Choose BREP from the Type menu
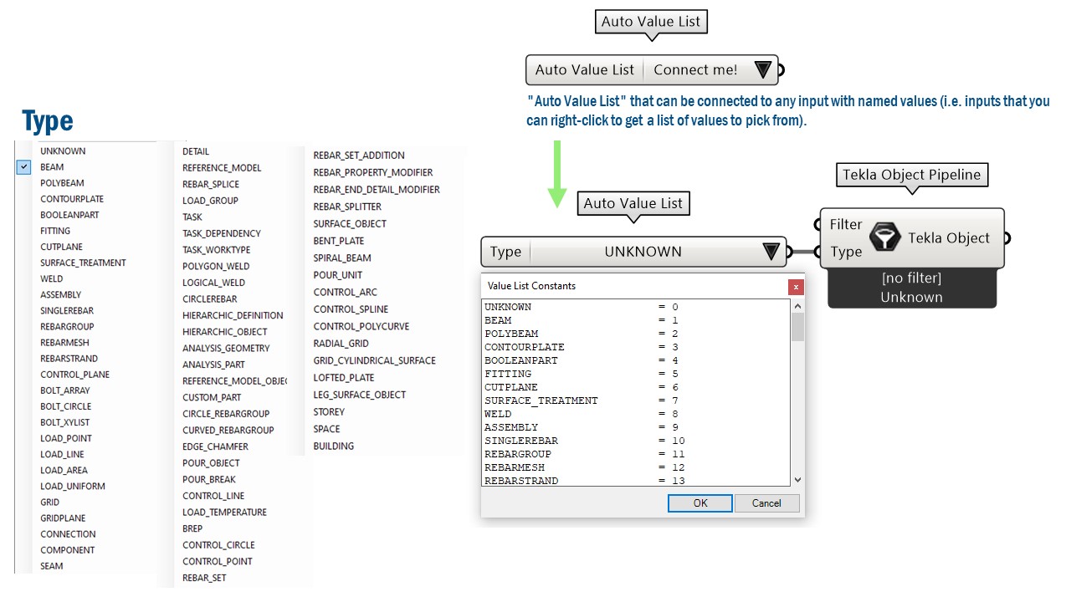1071x602 pixels. [192, 528]
